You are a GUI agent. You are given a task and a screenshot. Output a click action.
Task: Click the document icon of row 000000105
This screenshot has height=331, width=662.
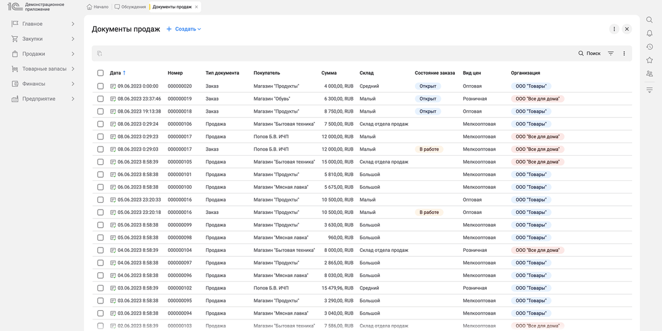113,162
